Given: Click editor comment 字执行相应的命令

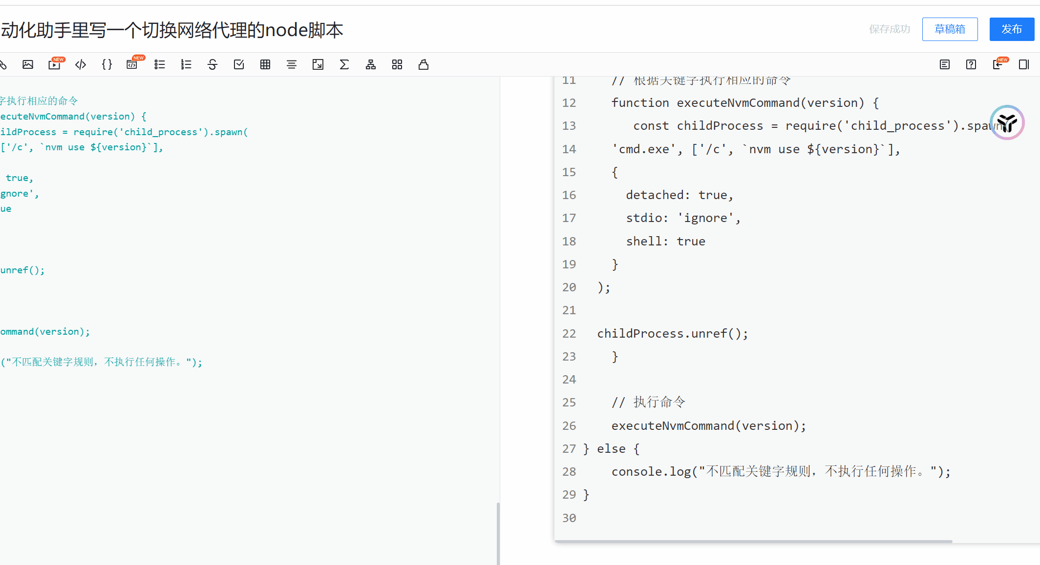Looking at the screenshot, I should point(39,101).
